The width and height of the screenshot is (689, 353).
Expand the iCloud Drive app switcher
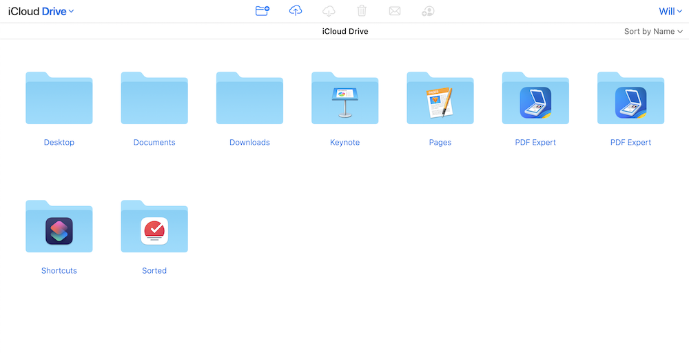click(41, 12)
